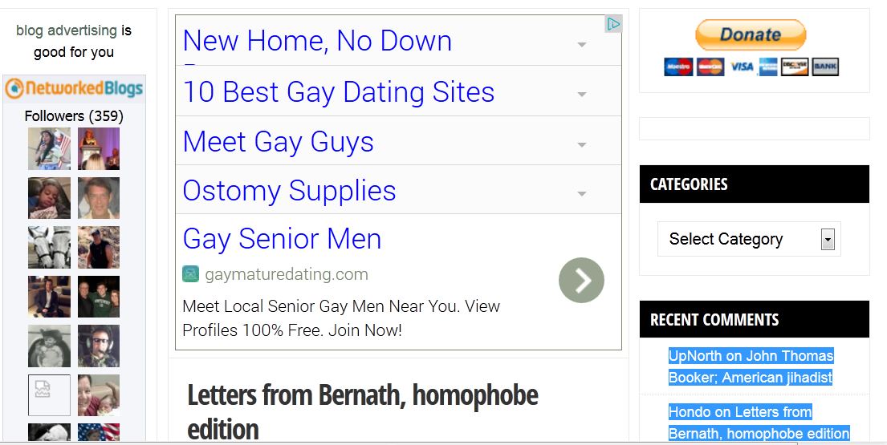Screen dimensions: 887x445
Task: Click the Meet Gay Guys ad link
Action: [279, 141]
